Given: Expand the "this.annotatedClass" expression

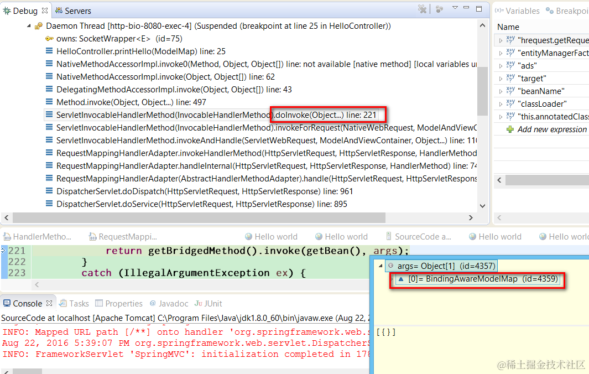Looking at the screenshot, I should (501, 117).
